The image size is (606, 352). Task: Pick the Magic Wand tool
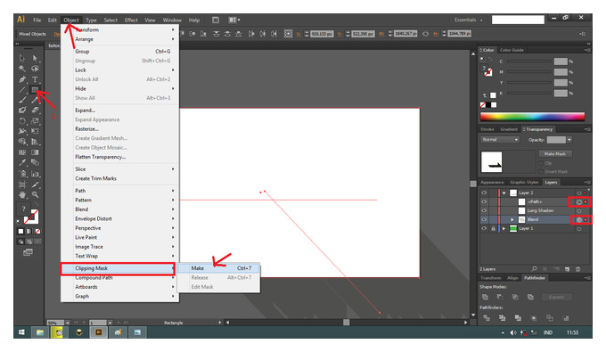(22, 69)
